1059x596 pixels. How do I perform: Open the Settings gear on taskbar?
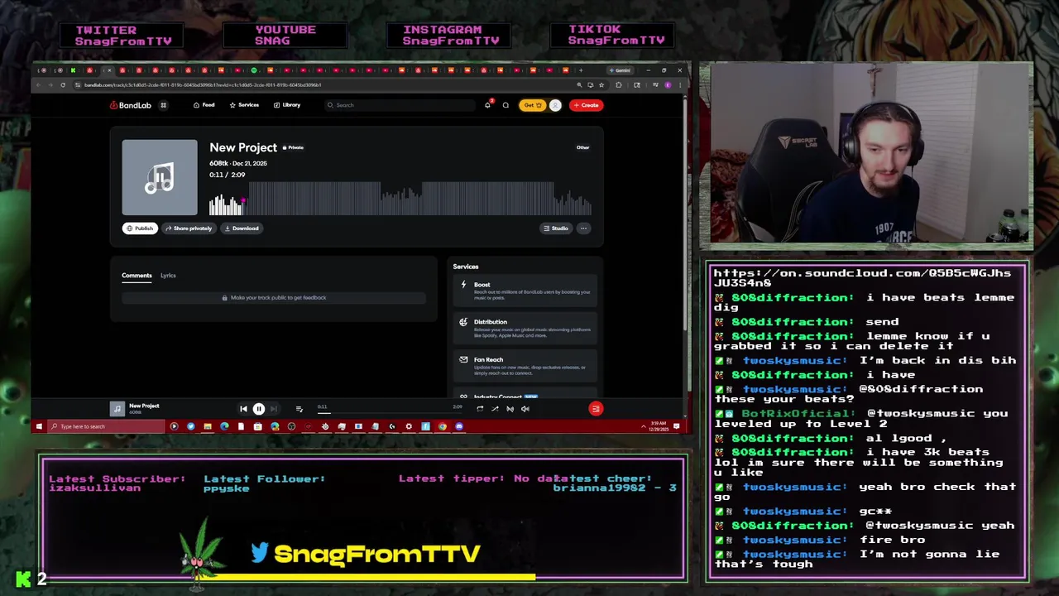[409, 426]
